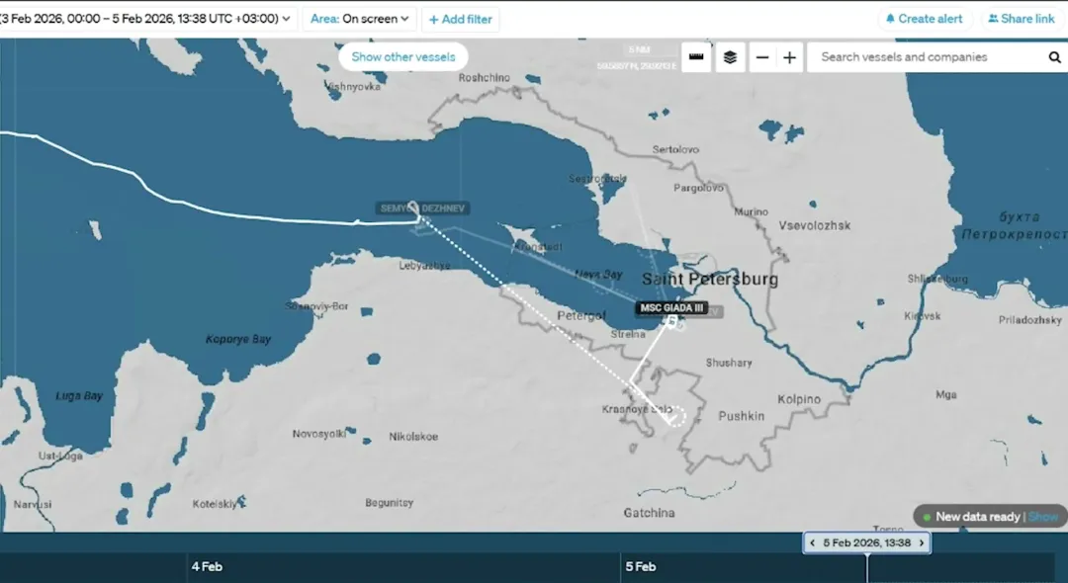This screenshot has width=1068, height=583.
Task: Step timeline forward with right arrow
Action: [922, 542]
